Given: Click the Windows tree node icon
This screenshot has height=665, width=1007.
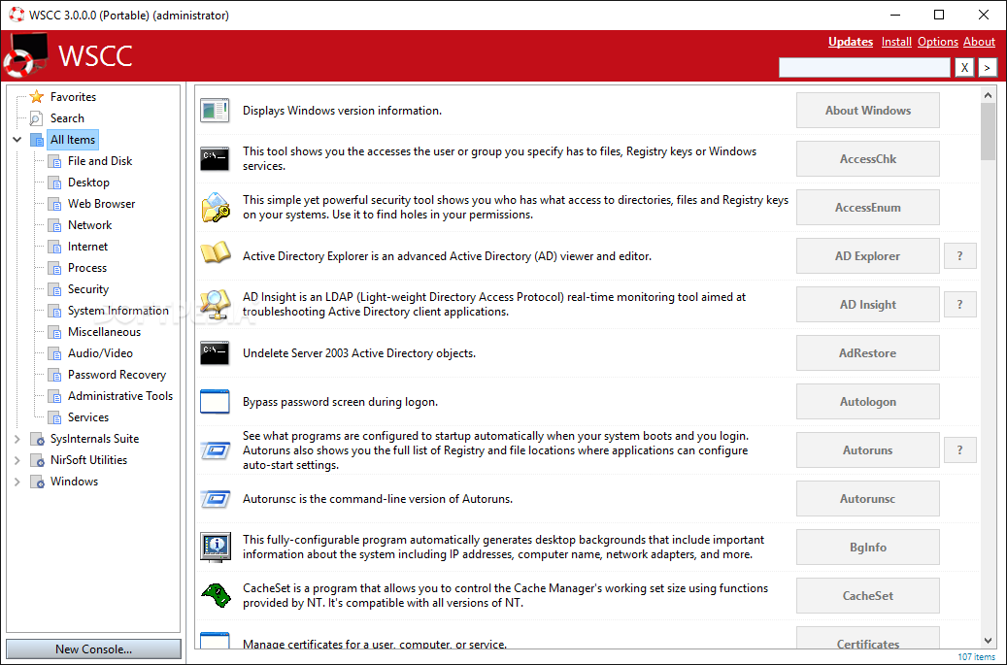Looking at the screenshot, I should (x=37, y=482).
